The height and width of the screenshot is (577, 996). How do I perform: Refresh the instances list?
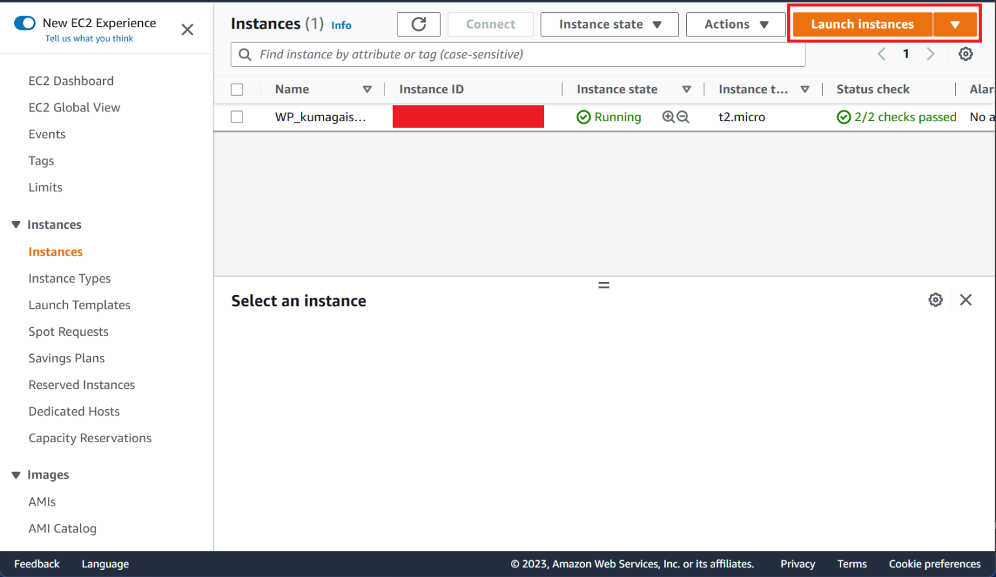point(418,24)
